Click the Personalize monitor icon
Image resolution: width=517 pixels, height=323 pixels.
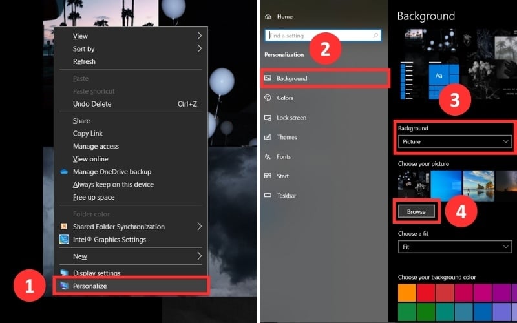[x=64, y=286]
